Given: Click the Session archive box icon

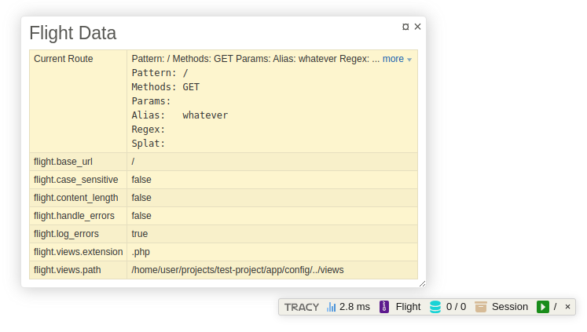Looking at the screenshot, I should coord(480,307).
